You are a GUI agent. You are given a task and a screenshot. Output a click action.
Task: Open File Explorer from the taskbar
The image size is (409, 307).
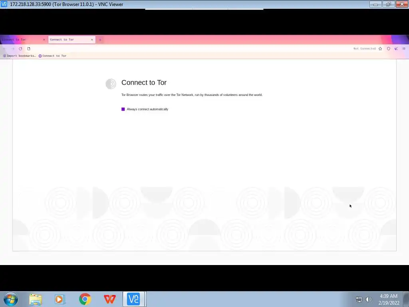click(x=36, y=299)
